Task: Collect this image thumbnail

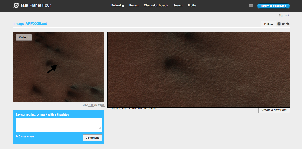Action: coord(24,37)
